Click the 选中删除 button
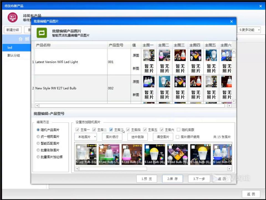The image size is (266, 200). pyautogui.click(x=138, y=137)
